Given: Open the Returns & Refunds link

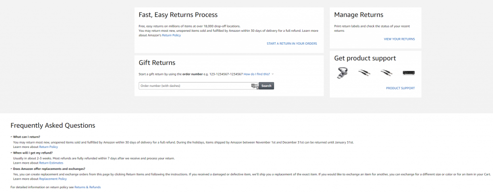Looking at the screenshot, I should (x=88, y=187).
